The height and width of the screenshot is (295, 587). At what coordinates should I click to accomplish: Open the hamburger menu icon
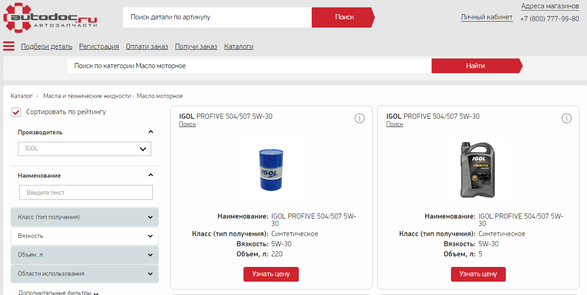[9, 46]
